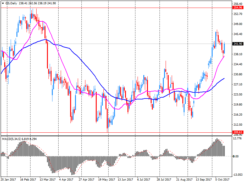Click the 212.50 price axis label
The width and height of the screenshot is (244, 183).
click(238, 124)
